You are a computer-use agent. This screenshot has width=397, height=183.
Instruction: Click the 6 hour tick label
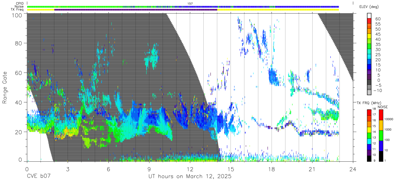pos(109,169)
